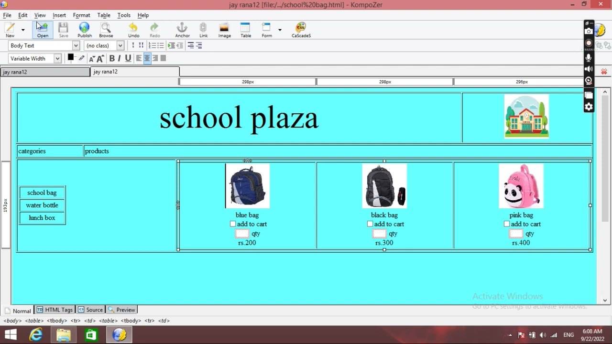The width and height of the screenshot is (612, 344).
Task: Click the decrease font size icon
Action: (x=92, y=59)
